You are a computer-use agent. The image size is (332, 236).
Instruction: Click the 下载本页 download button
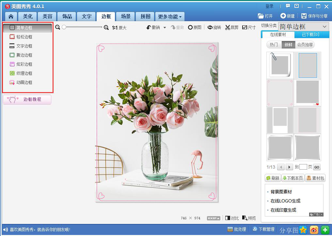coord(293,178)
